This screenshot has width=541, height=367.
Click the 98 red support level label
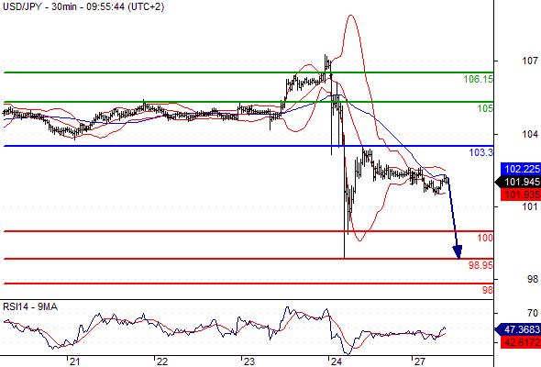[x=488, y=290]
